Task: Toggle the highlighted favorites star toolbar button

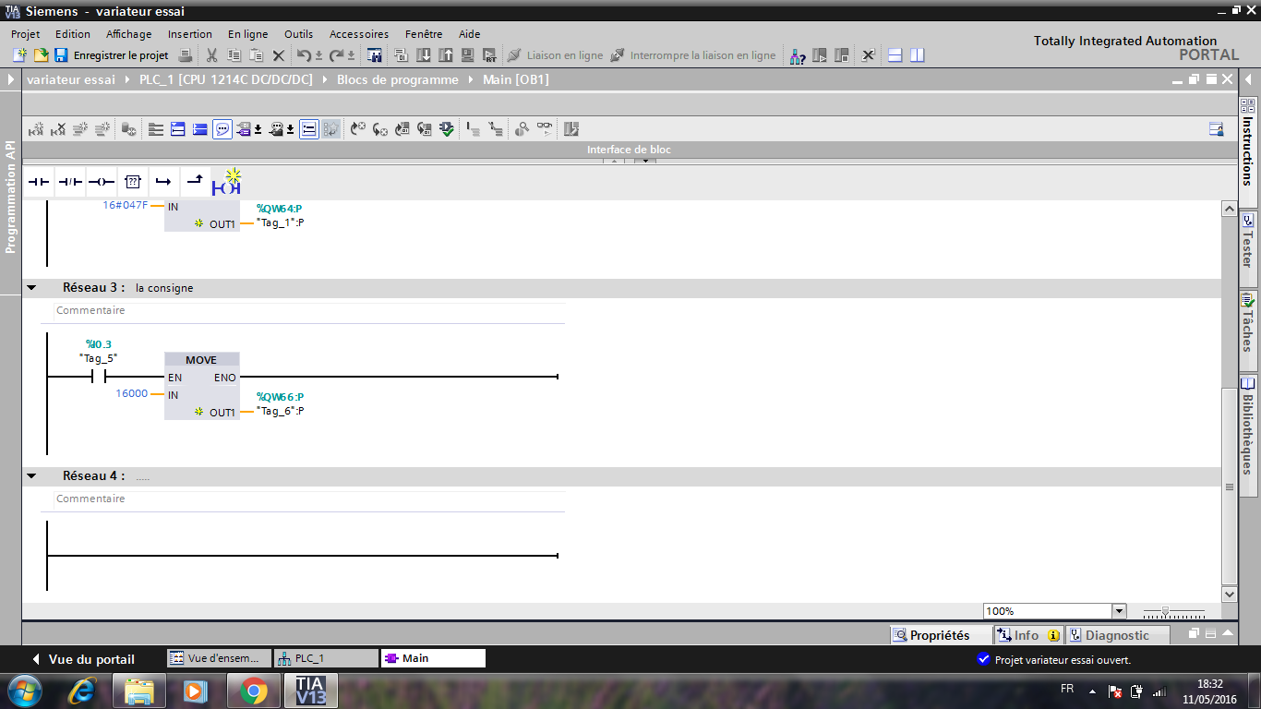Action: (x=331, y=129)
